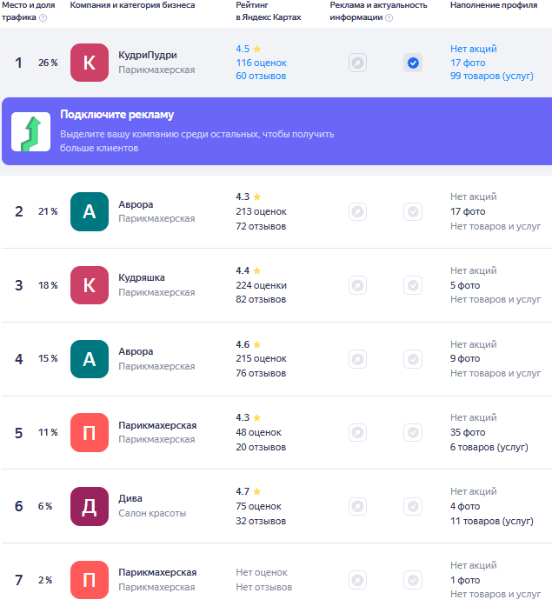Click the 'Наполнение профиля' column header

click(x=494, y=5)
